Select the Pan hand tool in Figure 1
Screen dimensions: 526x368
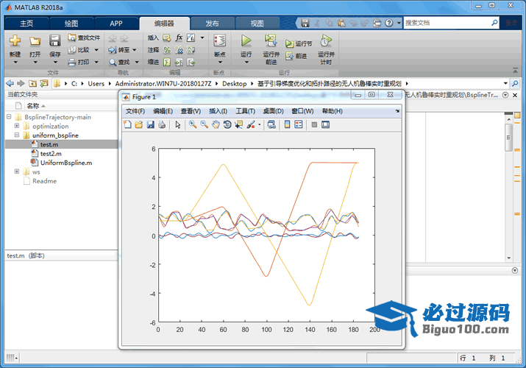[216, 125]
